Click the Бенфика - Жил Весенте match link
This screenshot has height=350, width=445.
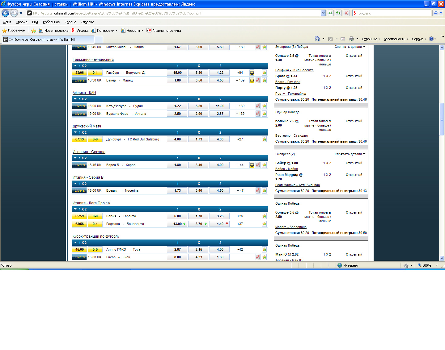[x=294, y=70]
